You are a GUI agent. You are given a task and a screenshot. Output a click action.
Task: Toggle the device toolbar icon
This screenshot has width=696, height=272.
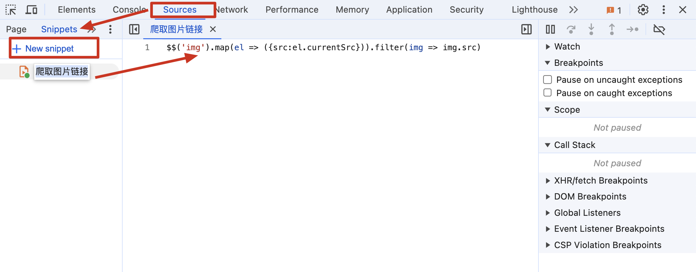31,10
